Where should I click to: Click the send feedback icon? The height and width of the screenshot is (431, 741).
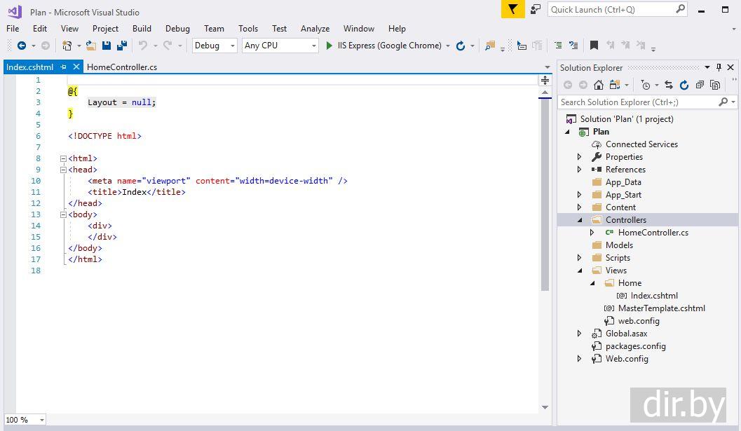[x=536, y=9]
